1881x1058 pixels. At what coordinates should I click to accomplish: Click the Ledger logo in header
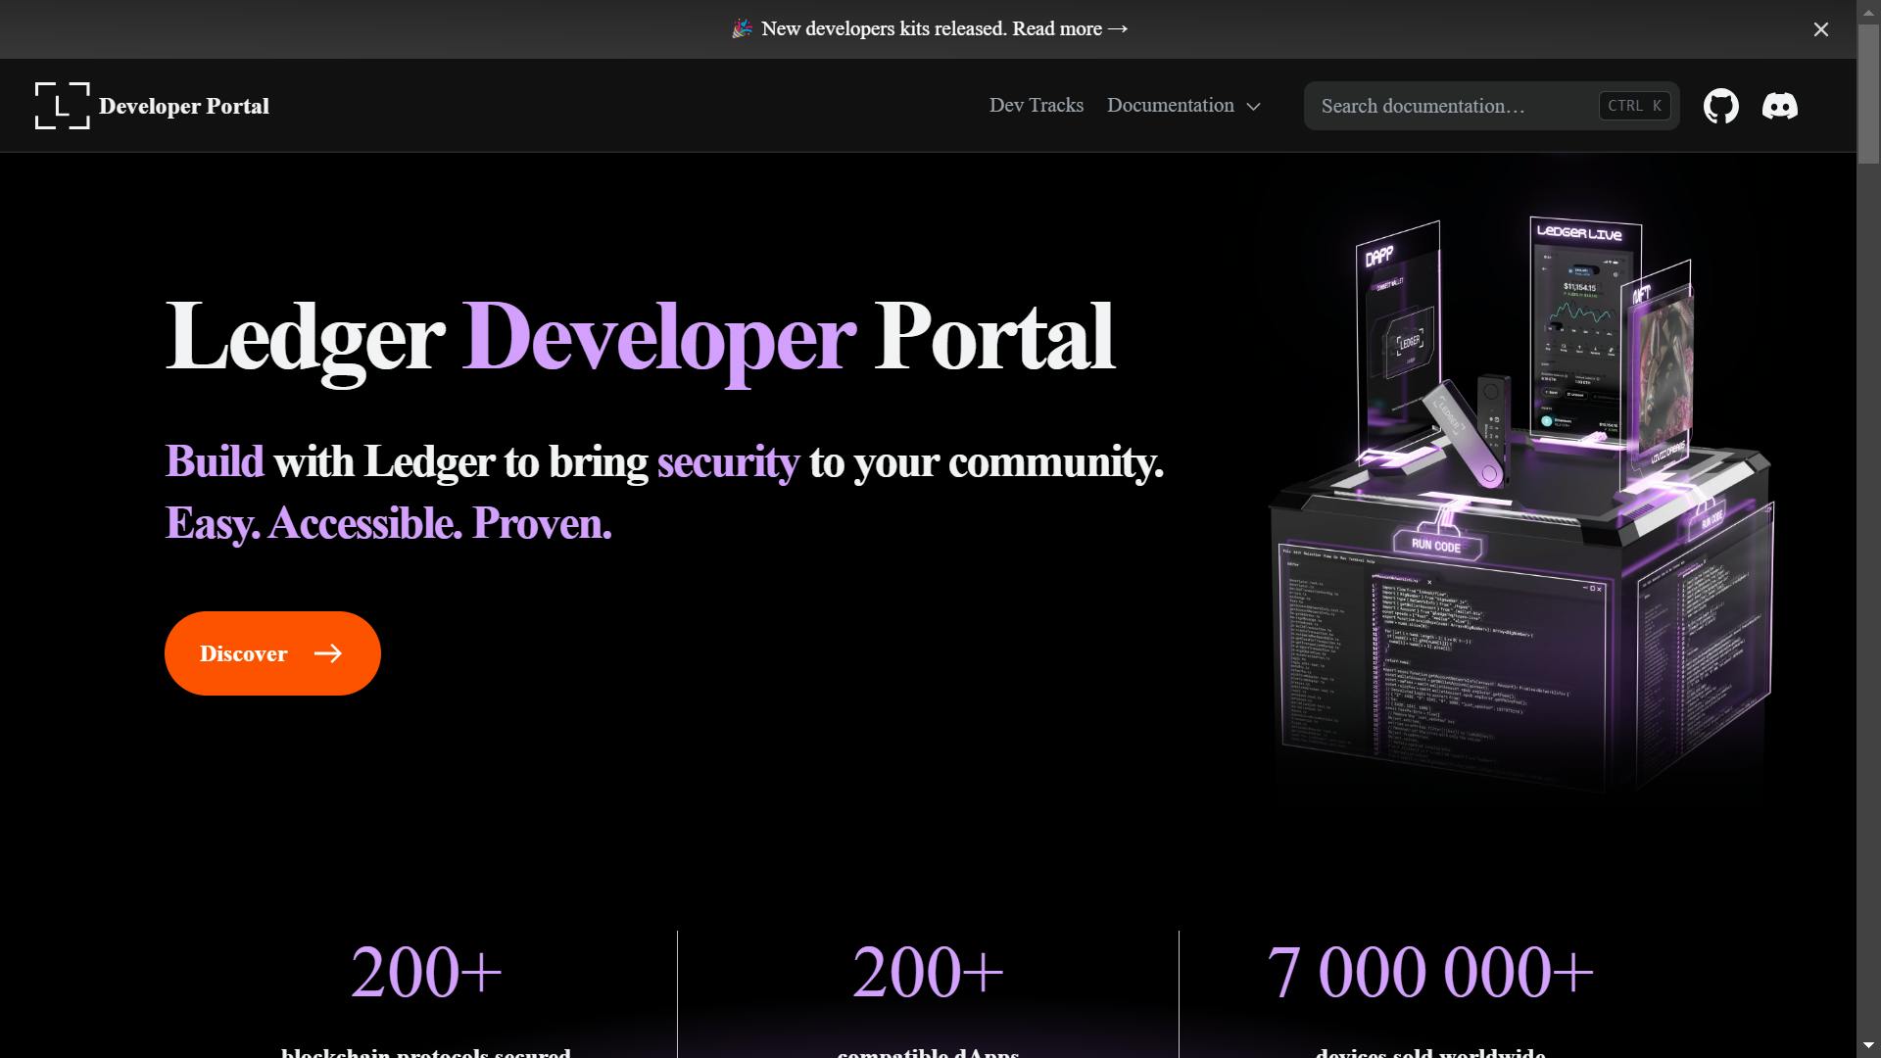[x=62, y=106]
